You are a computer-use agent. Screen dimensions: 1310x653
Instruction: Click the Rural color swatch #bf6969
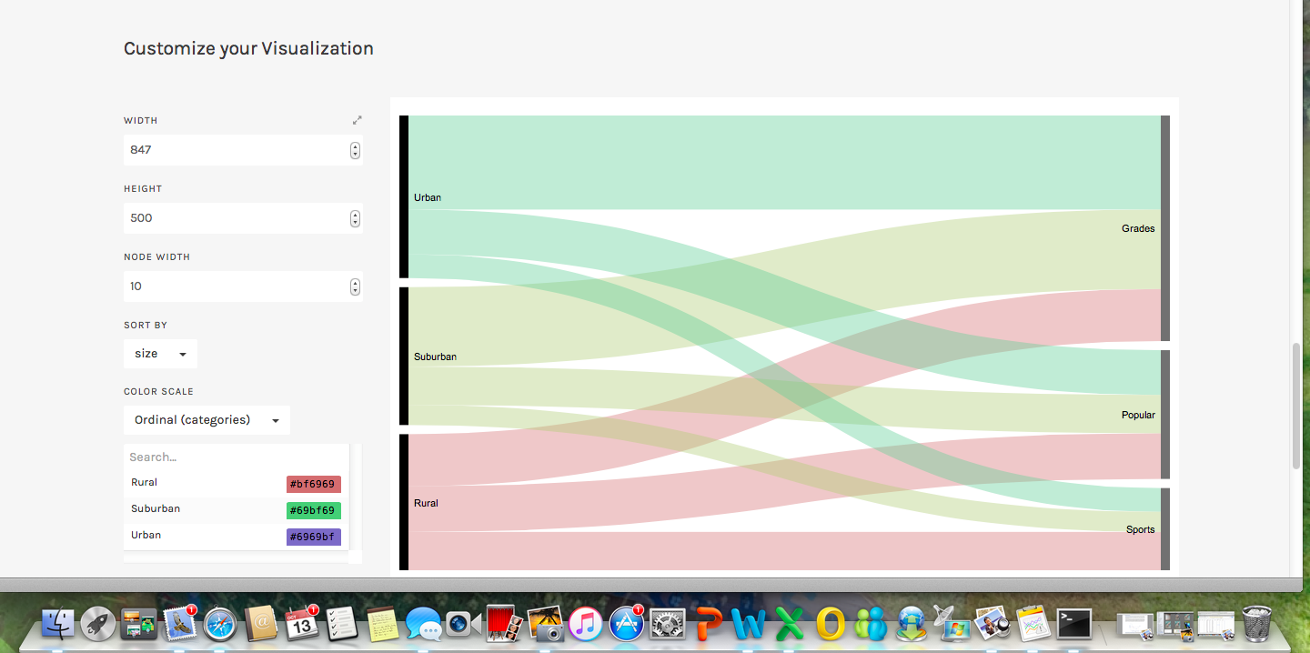pyautogui.click(x=313, y=484)
